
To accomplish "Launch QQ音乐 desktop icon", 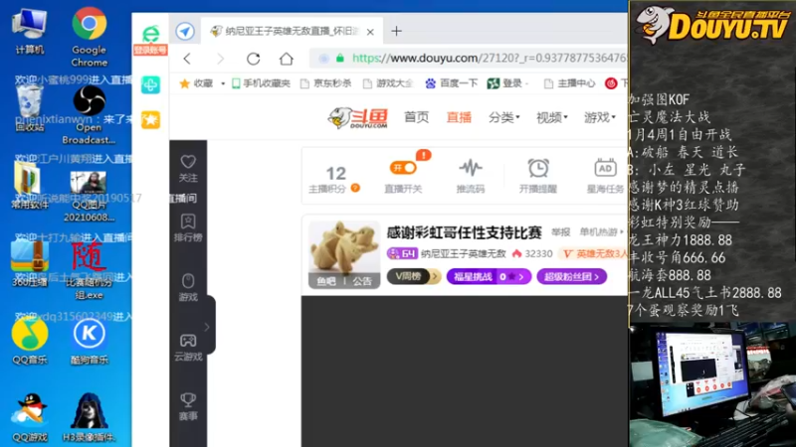I will coord(30,341).
